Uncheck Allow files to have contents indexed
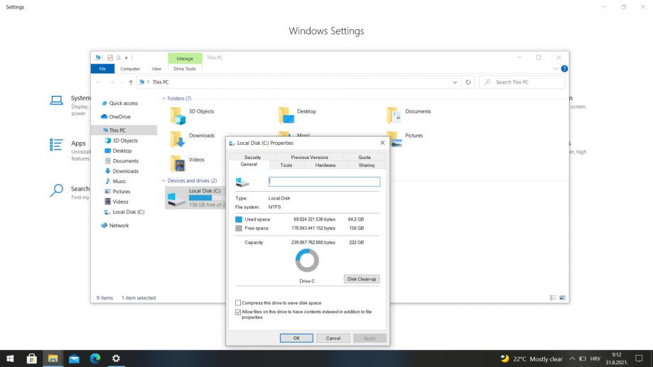Screen dimensions: 653x367 [x=238, y=312]
